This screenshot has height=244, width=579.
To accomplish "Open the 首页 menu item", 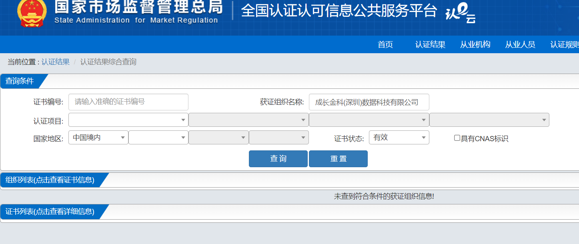I will [x=385, y=44].
